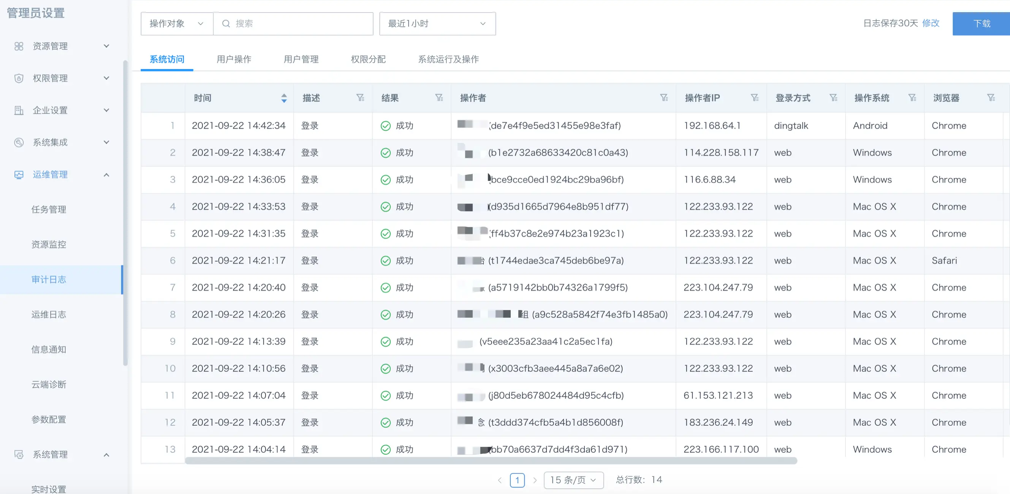Viewport: 1010px width, 494px height.
Task: Click the dingtalk login method cell
Action: click(791, 126)
